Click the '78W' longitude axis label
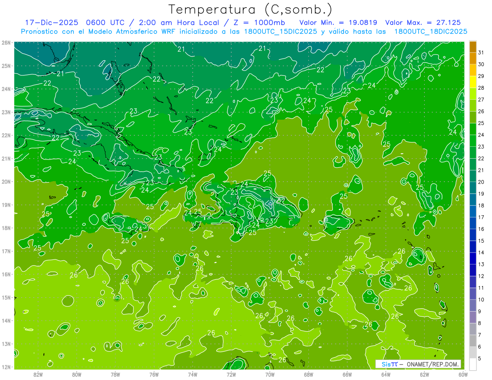This screenshot has height=380, width=492. (x=115, y=374)
